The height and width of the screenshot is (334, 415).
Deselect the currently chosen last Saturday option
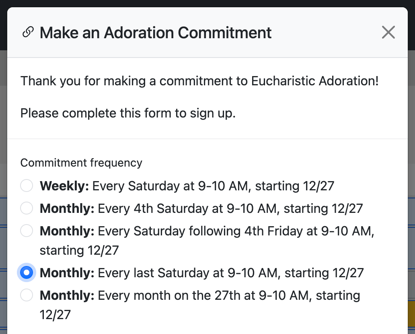[x=26, y=273]
